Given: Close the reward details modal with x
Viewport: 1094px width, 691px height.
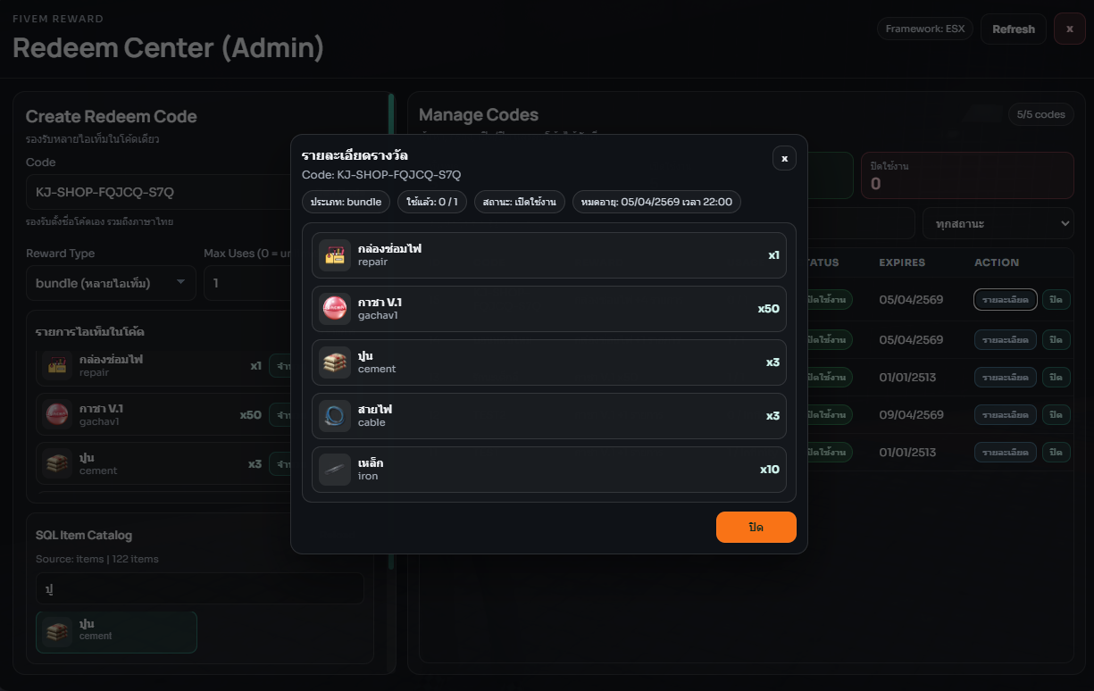Looking at the screenshot, I should [784, 158].
